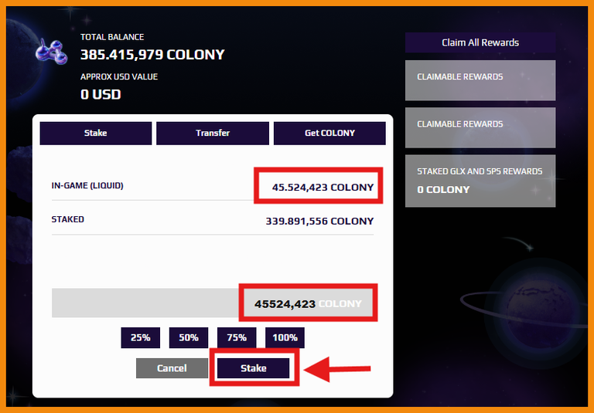Viewport: 594px width, 413px height.
Task: Cancel the staking dialog
Action: point(172,368)
